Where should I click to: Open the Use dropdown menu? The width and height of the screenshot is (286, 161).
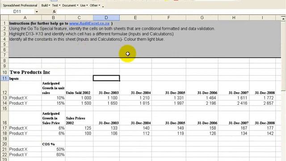pyautogui.click(x=84, y=5)
